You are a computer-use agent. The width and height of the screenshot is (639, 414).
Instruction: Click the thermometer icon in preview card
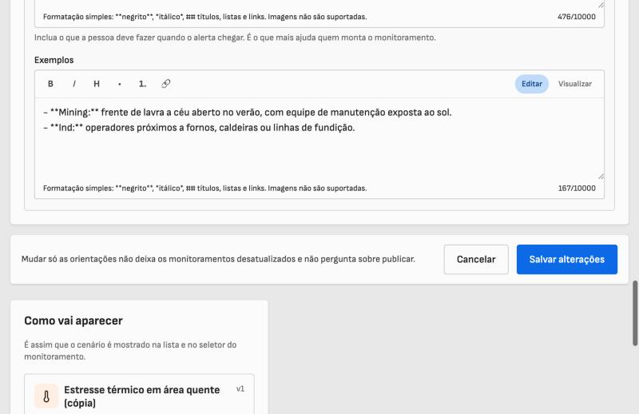tap(46, 396)
